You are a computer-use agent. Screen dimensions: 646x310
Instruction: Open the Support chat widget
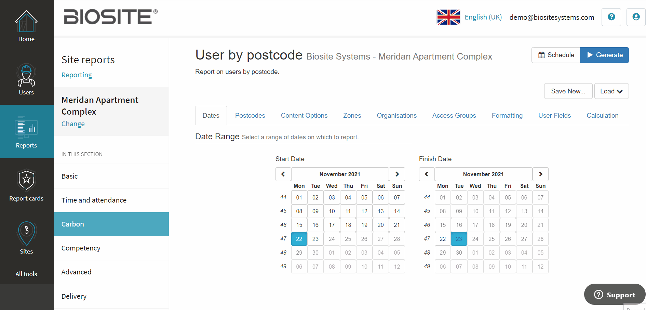pos(615,294)
